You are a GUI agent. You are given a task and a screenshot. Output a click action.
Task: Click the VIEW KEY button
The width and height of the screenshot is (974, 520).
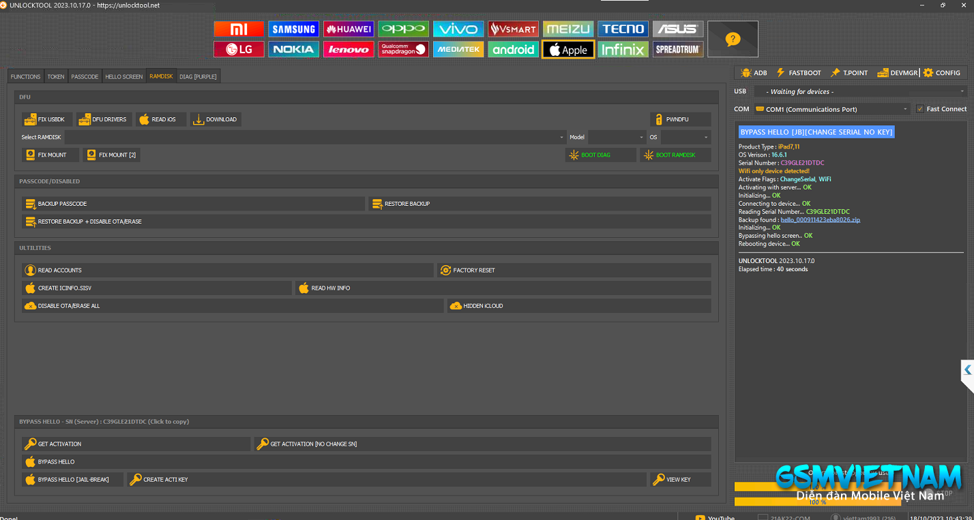tap(680, 480)
